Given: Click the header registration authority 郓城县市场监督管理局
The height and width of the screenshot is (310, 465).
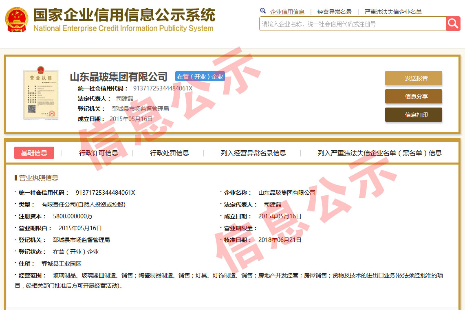Looking at the screenshot, I should coord(140,109).
